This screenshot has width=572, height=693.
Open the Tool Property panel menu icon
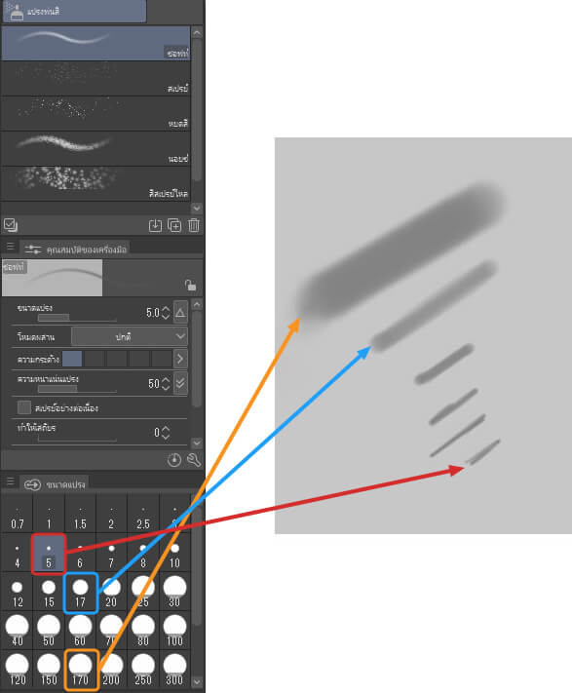point(10,247)
